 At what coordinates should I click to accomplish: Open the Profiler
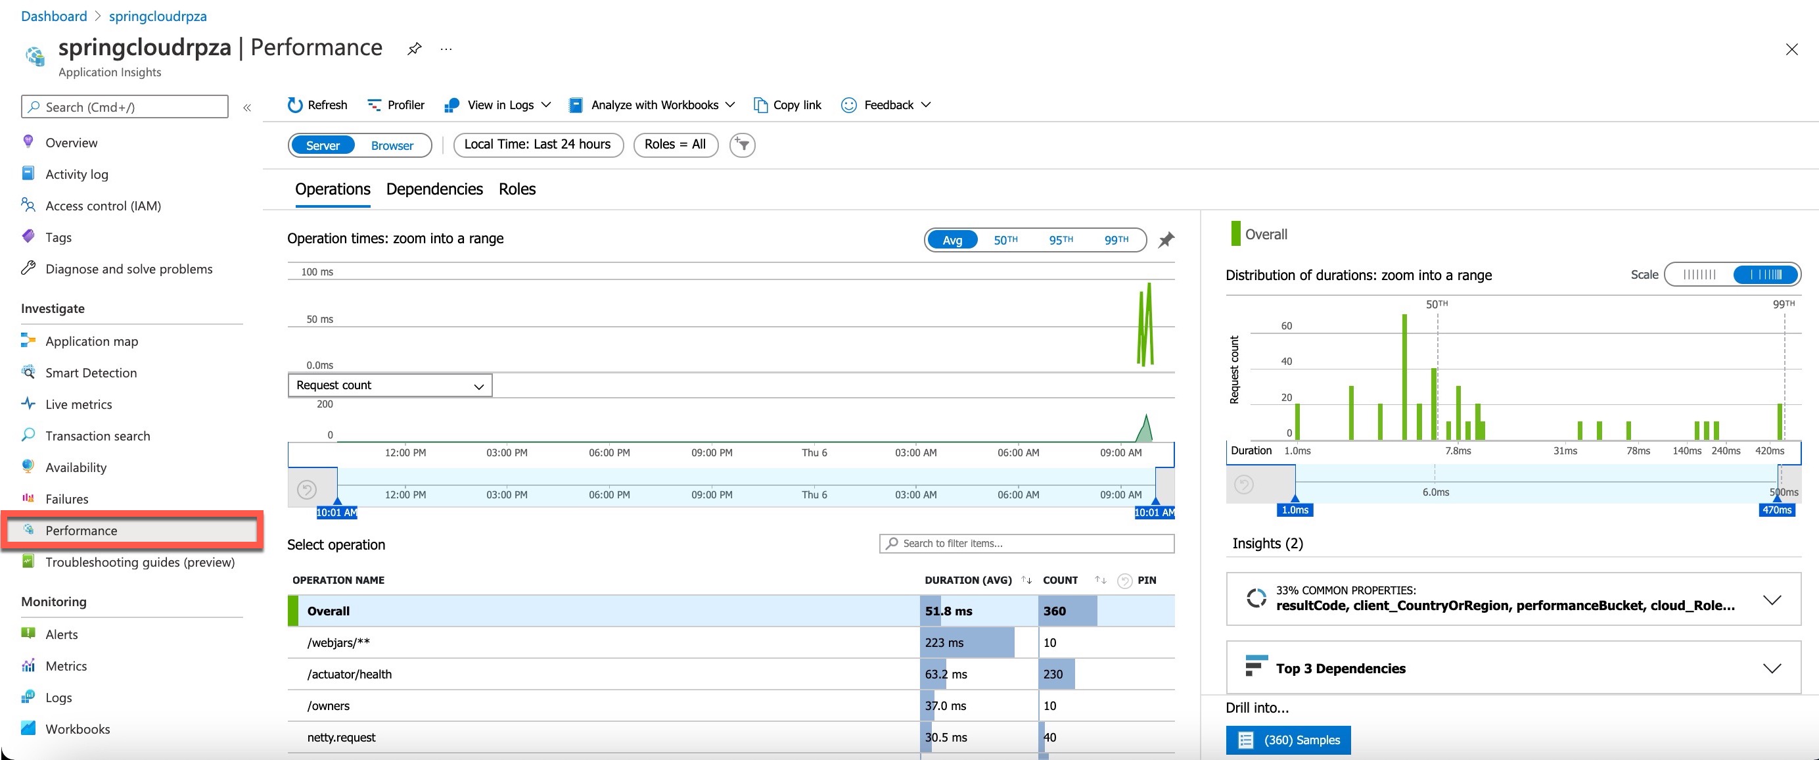[x=396, y=105]
